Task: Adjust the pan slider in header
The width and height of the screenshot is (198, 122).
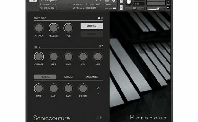Action: (135, 8)
